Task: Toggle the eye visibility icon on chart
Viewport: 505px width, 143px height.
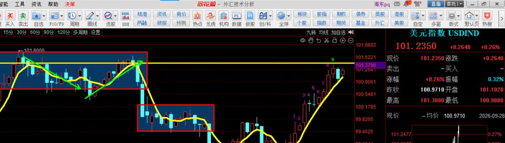Action: tap(303, 40)
